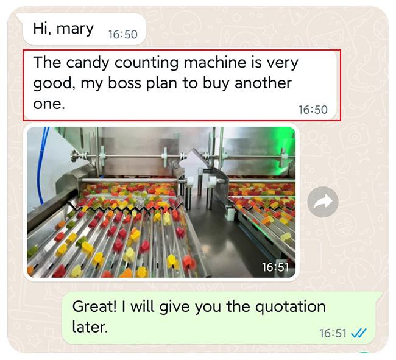The width and height of the screenshot is (396, 360).
Task: Tap the forward arrow beside the photo
Action: [x=323, y=202]
